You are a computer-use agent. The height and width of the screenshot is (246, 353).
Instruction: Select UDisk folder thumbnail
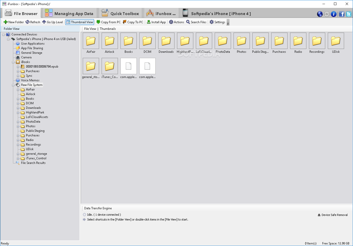click(x=336, y=41)
